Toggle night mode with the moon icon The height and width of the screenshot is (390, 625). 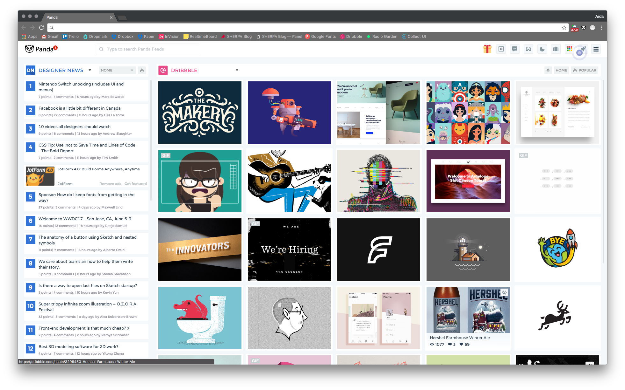[x=542, y=49]
